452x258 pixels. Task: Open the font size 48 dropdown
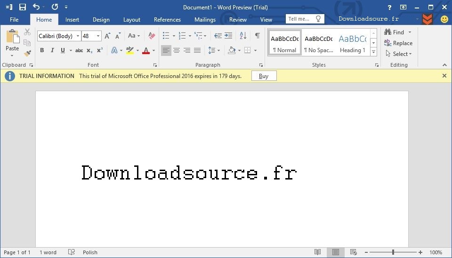click(98, 36)
